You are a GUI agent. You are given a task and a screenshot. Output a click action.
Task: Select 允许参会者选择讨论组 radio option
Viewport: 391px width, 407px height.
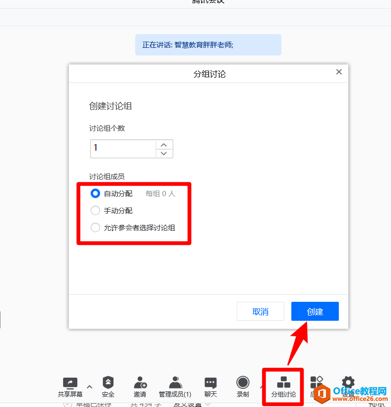pos(95,227)
